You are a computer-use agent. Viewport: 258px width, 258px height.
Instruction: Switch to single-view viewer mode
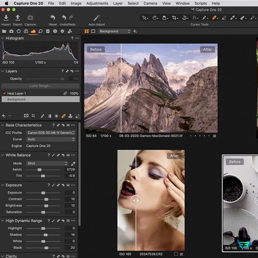(93, 31)
